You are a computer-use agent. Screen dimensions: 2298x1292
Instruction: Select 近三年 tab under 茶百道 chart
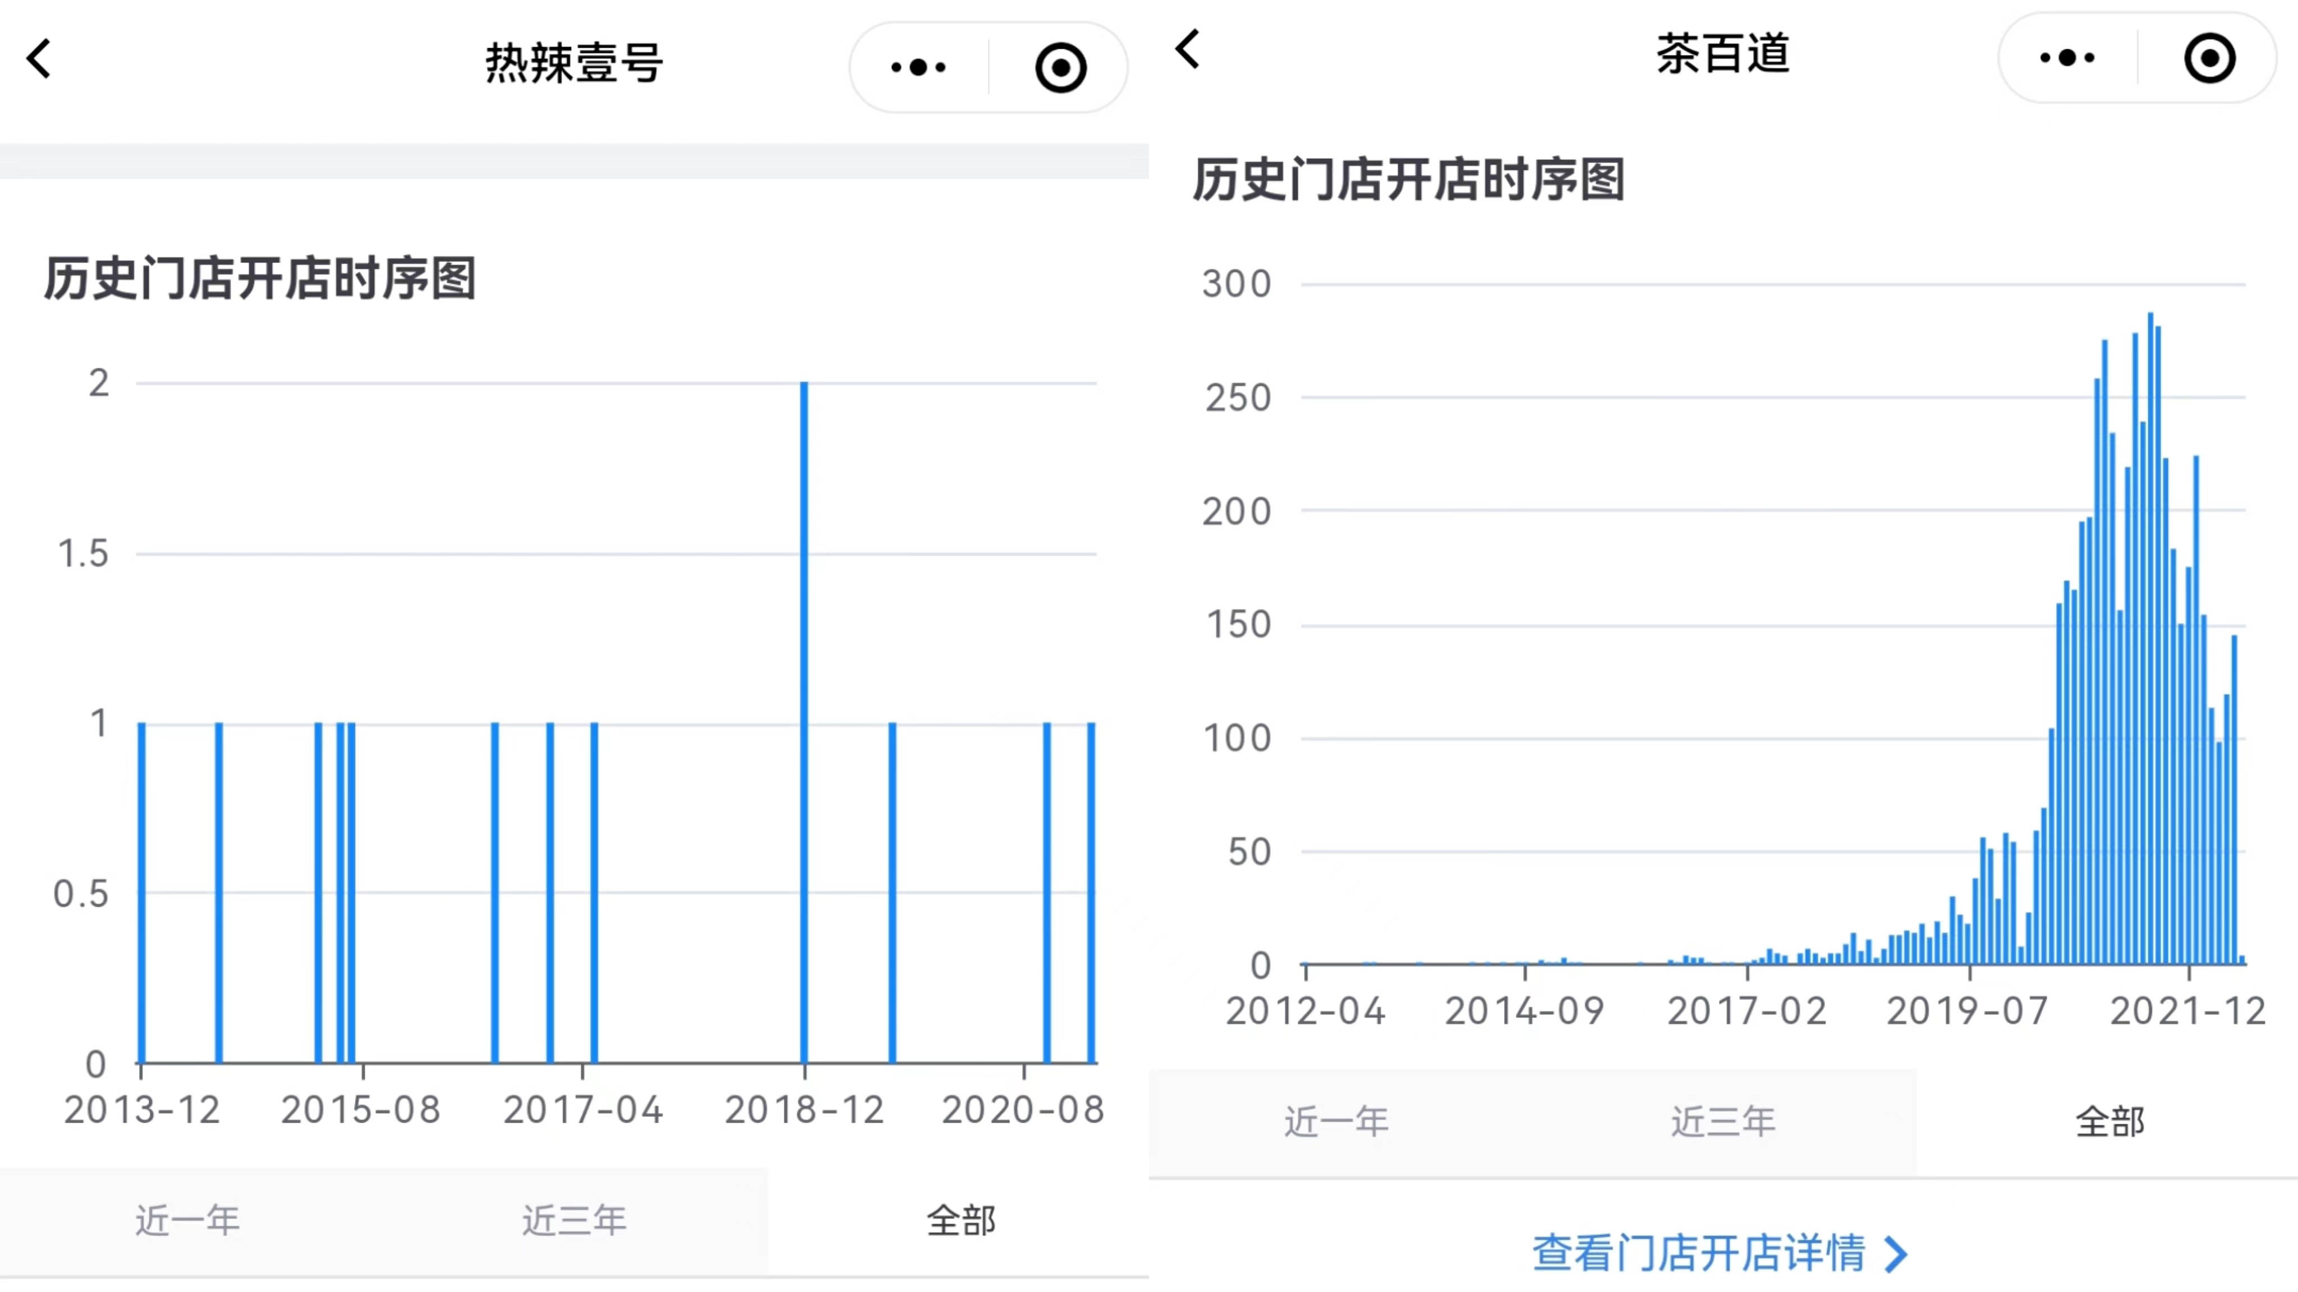tap(1723, 1123)
